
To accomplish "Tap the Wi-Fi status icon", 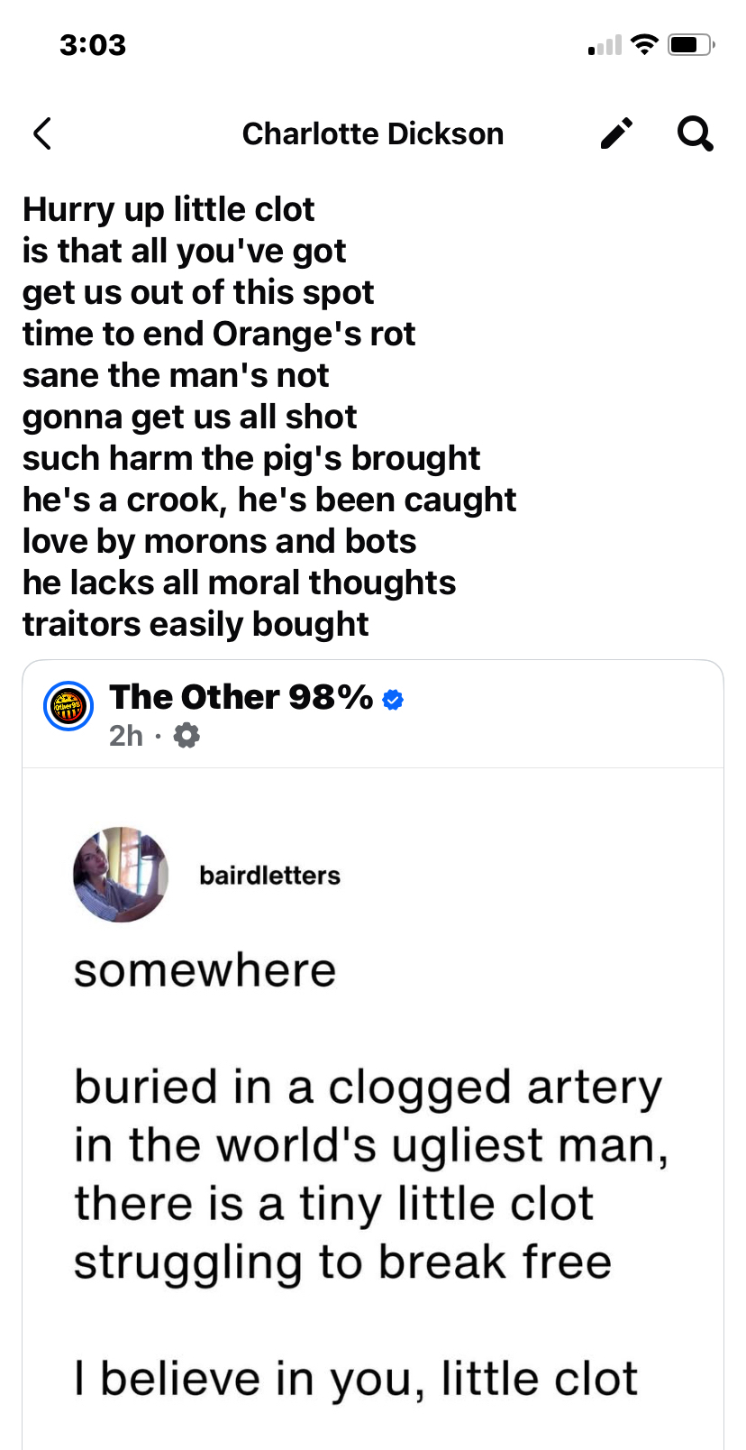I will (x=644, y=44).
